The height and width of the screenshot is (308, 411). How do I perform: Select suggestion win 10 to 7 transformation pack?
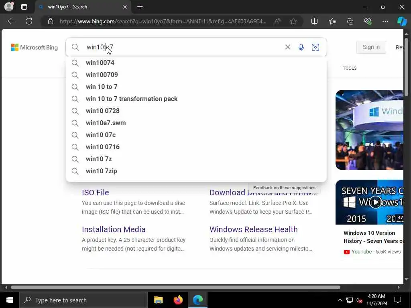[x=196, y=99]
